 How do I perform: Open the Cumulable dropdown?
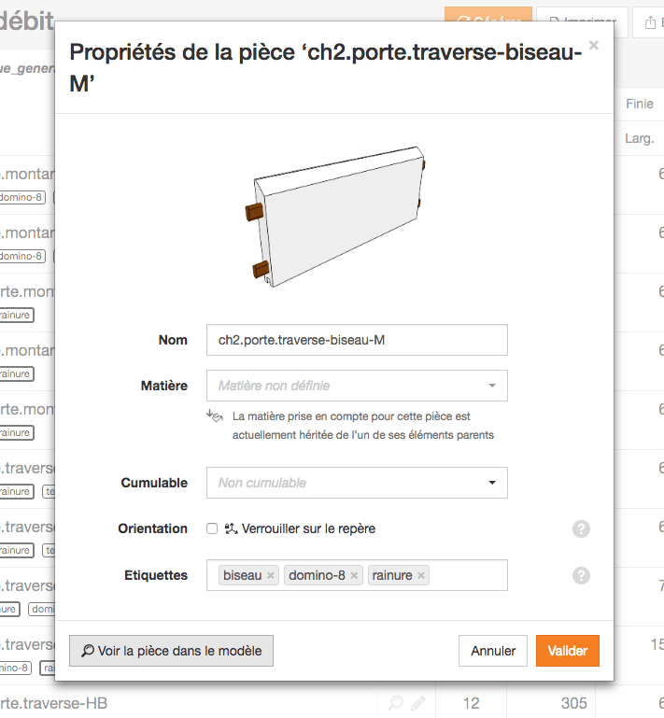pyautogui.click(x=357, y=483)
